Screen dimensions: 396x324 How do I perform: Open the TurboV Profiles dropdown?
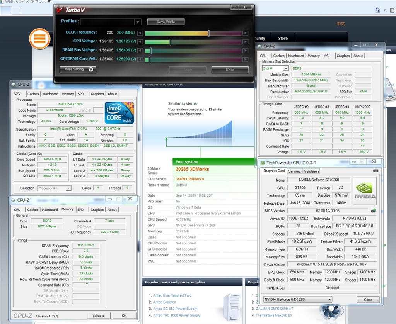pos(138,22)
